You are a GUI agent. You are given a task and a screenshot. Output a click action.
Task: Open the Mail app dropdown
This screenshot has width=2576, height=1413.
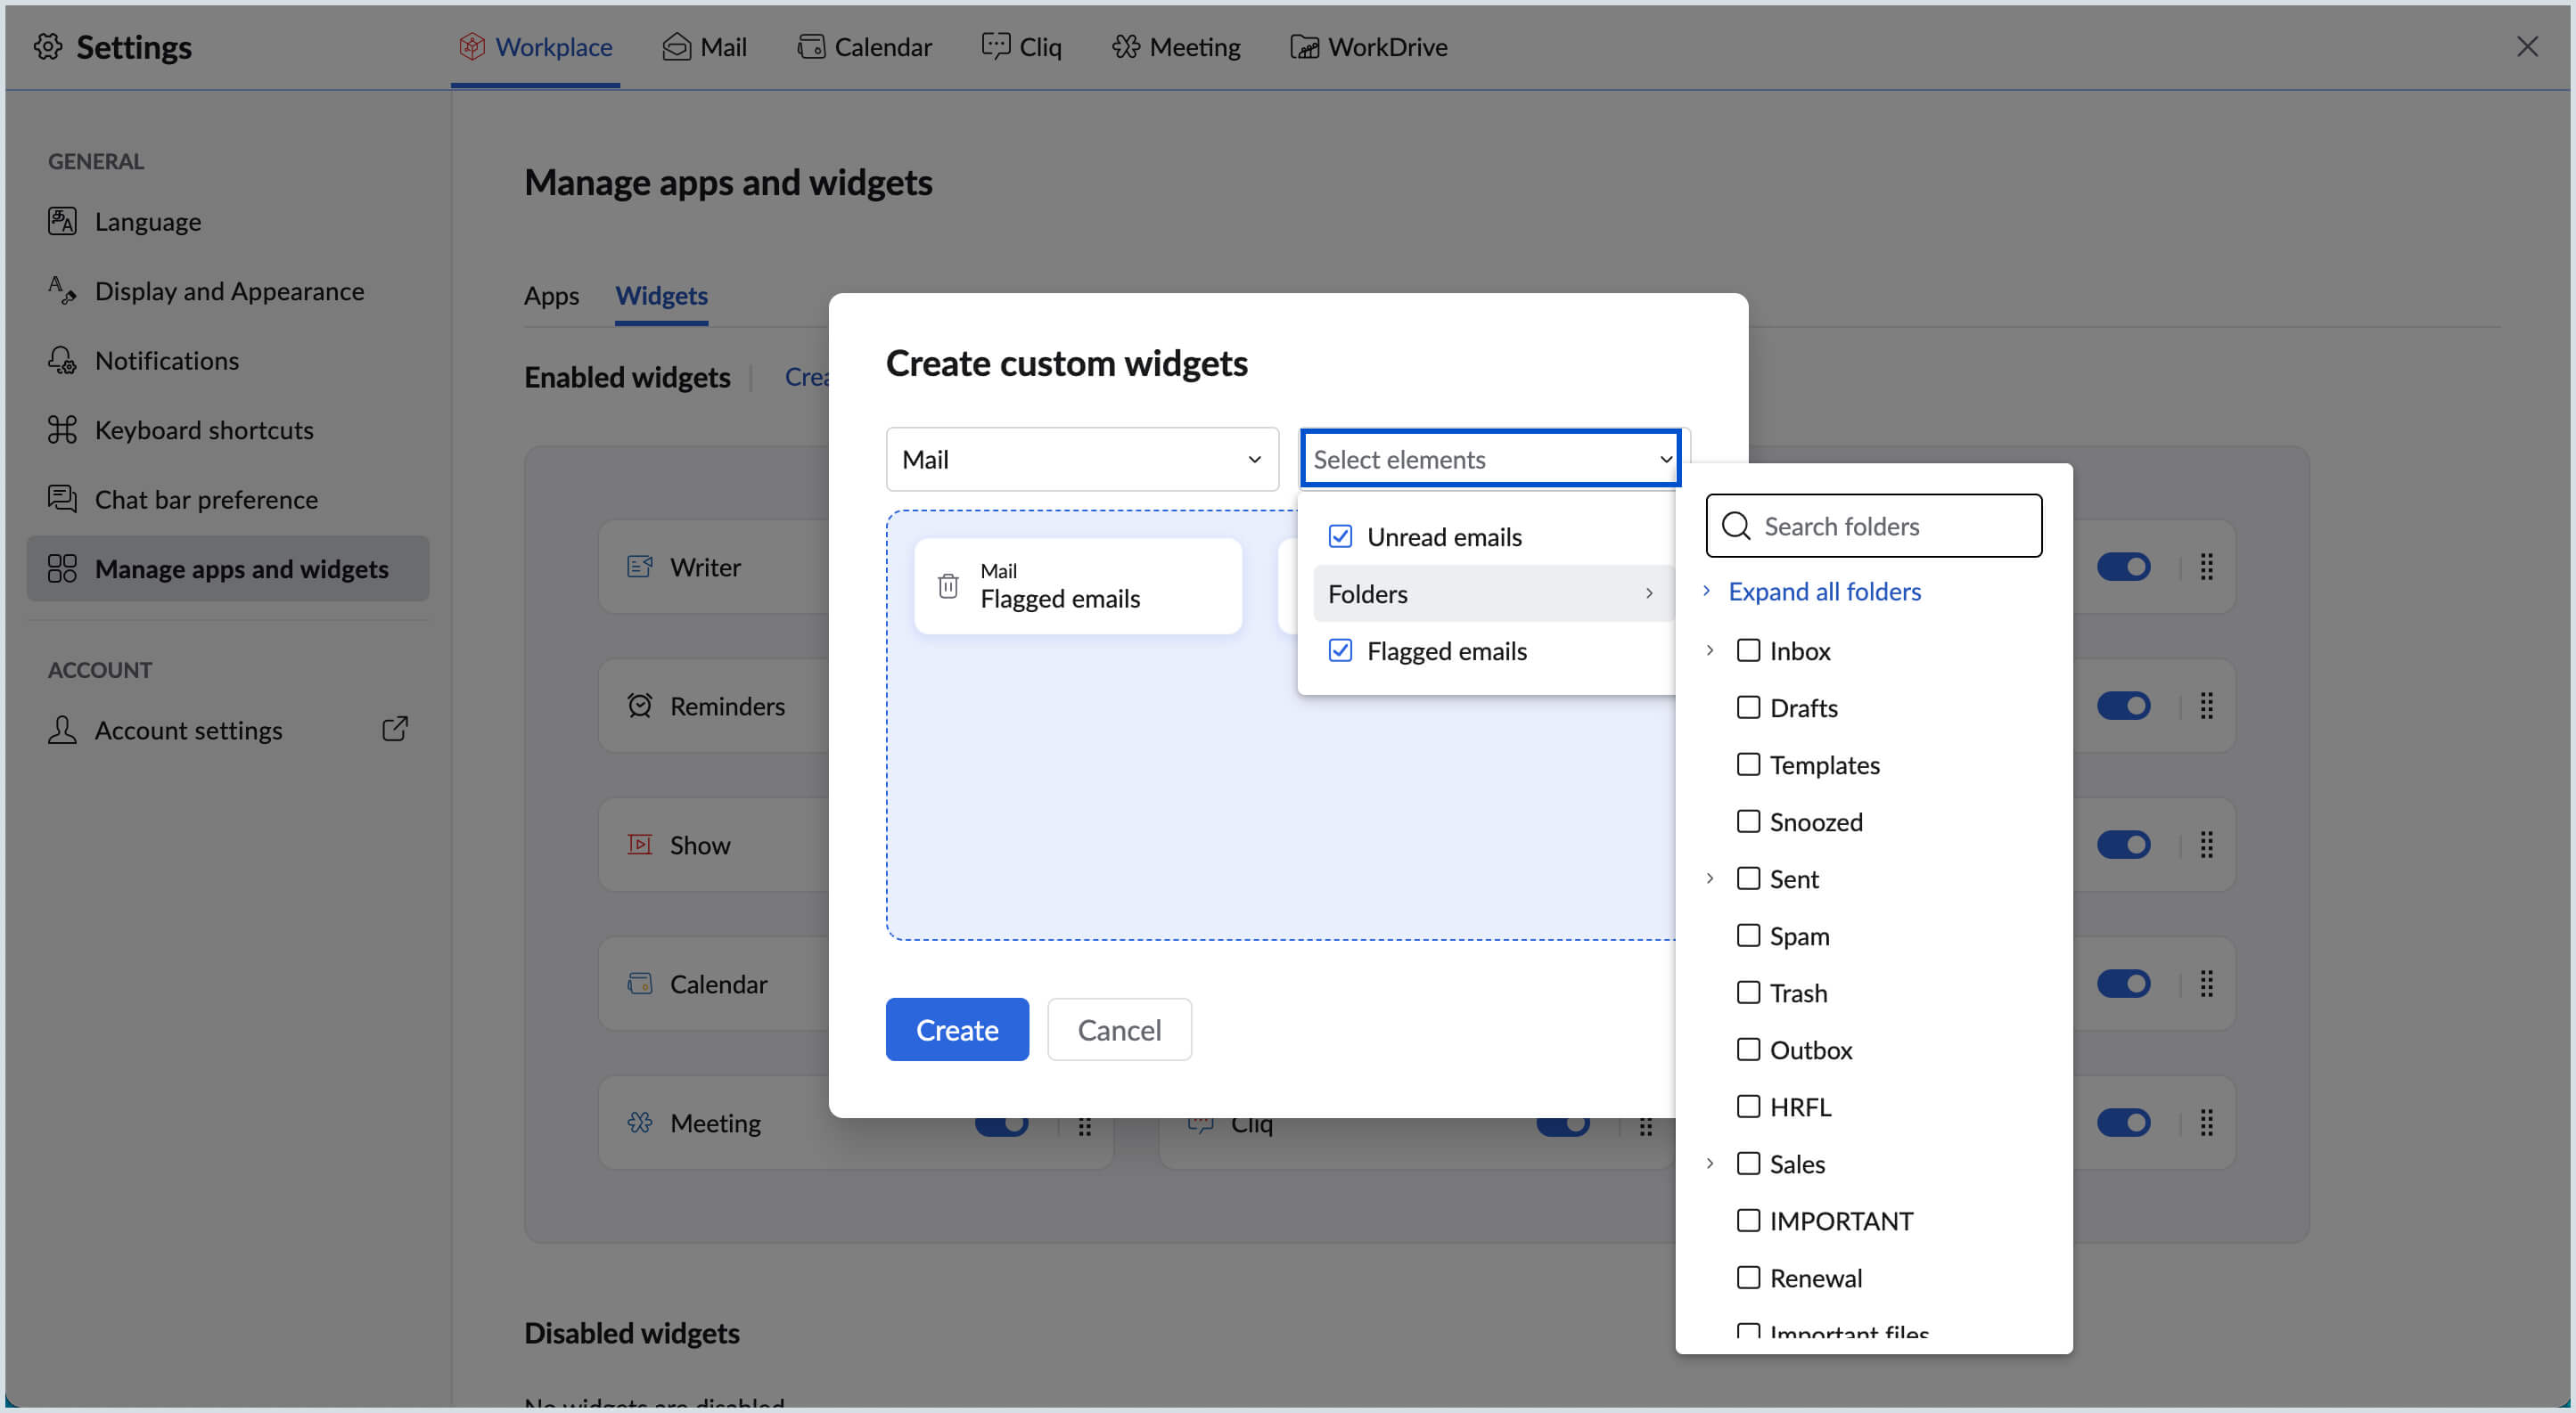pos(1082,460)
